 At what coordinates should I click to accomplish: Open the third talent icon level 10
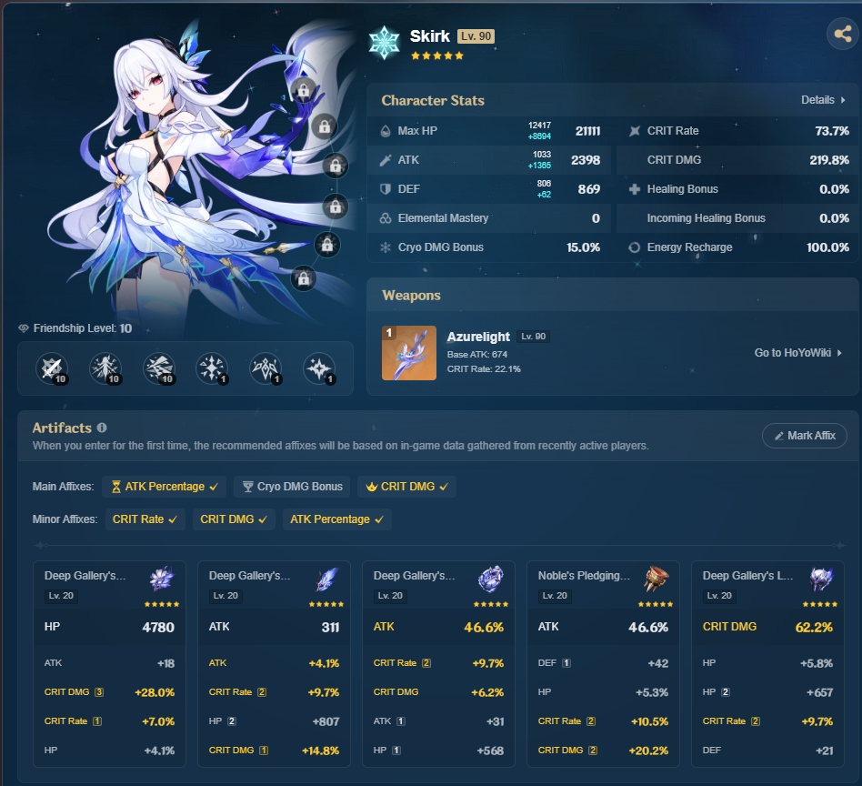(159, 368)
